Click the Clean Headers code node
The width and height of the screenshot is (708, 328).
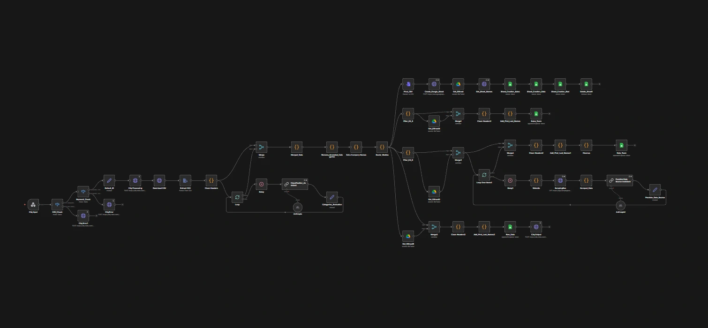211,180
